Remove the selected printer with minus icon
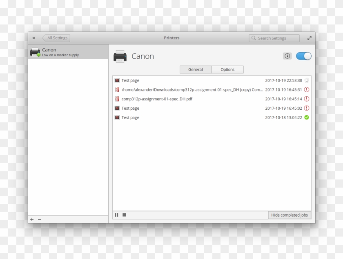This screenshot has height=259, width=343. [x=40, y=219]
